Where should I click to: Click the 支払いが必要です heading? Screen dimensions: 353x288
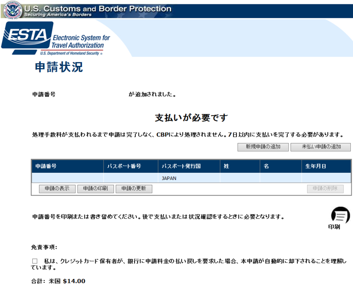[x=192, y=117]
